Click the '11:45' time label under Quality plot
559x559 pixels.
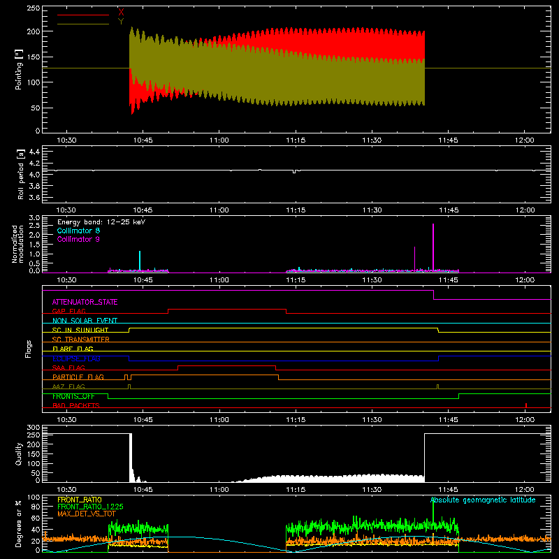[x=448, y=490]
